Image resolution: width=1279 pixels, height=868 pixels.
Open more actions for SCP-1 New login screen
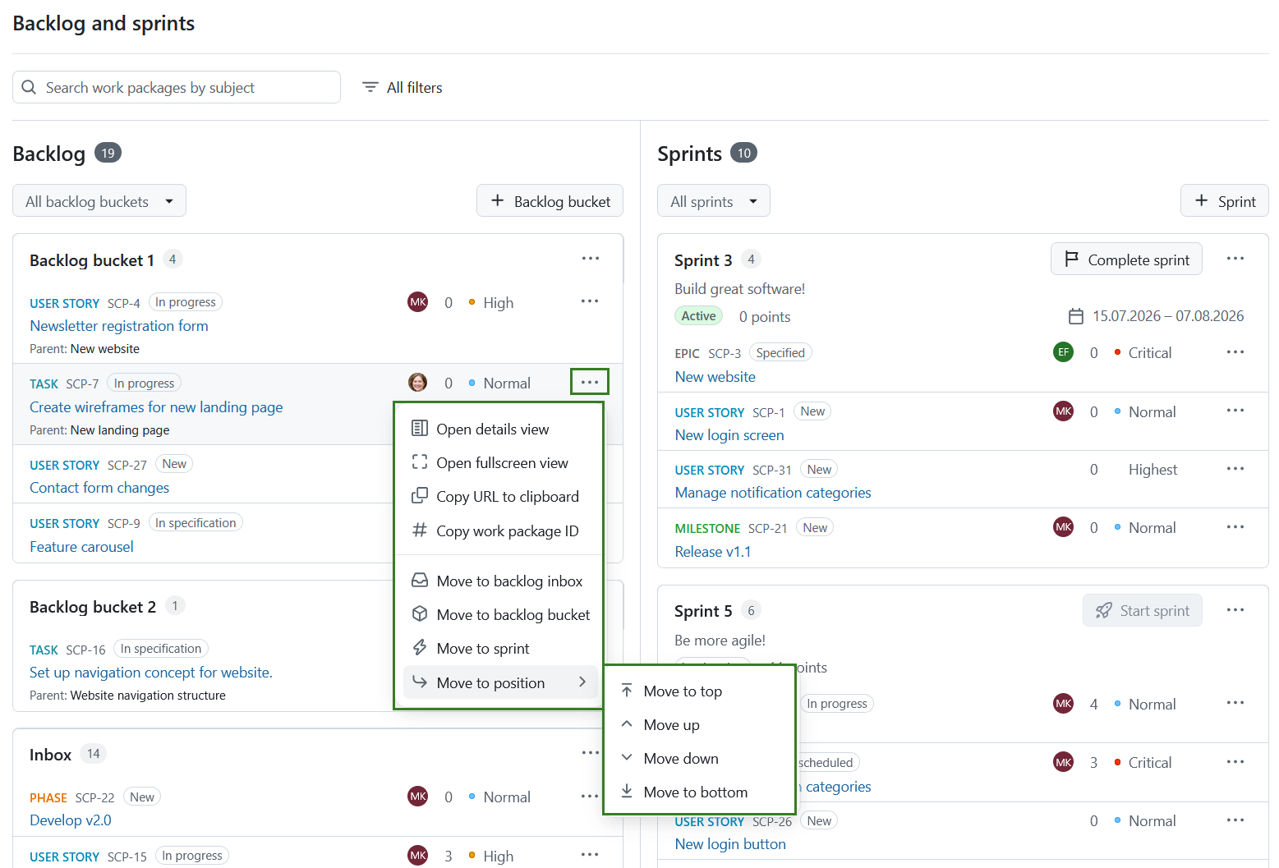[x=1235, y=411]
